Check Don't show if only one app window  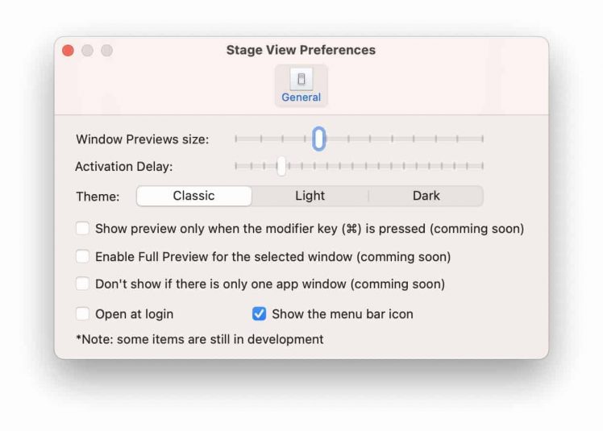pos(82,284)
